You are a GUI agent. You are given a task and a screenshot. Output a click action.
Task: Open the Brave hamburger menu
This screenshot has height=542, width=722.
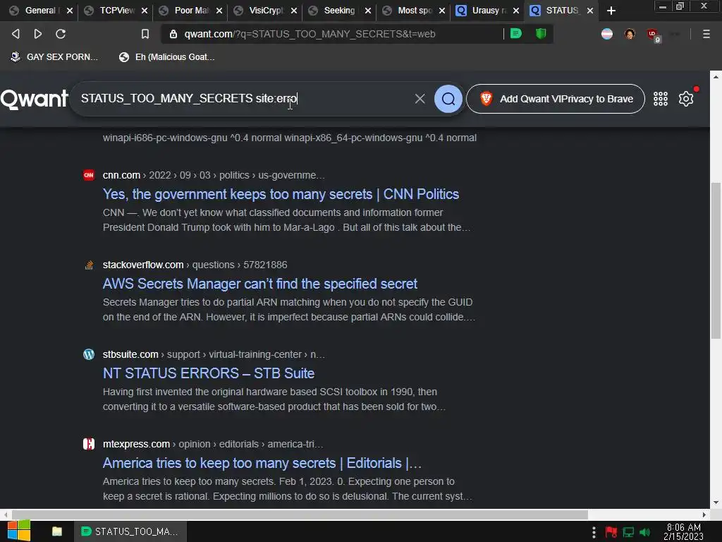coord(706,34)
